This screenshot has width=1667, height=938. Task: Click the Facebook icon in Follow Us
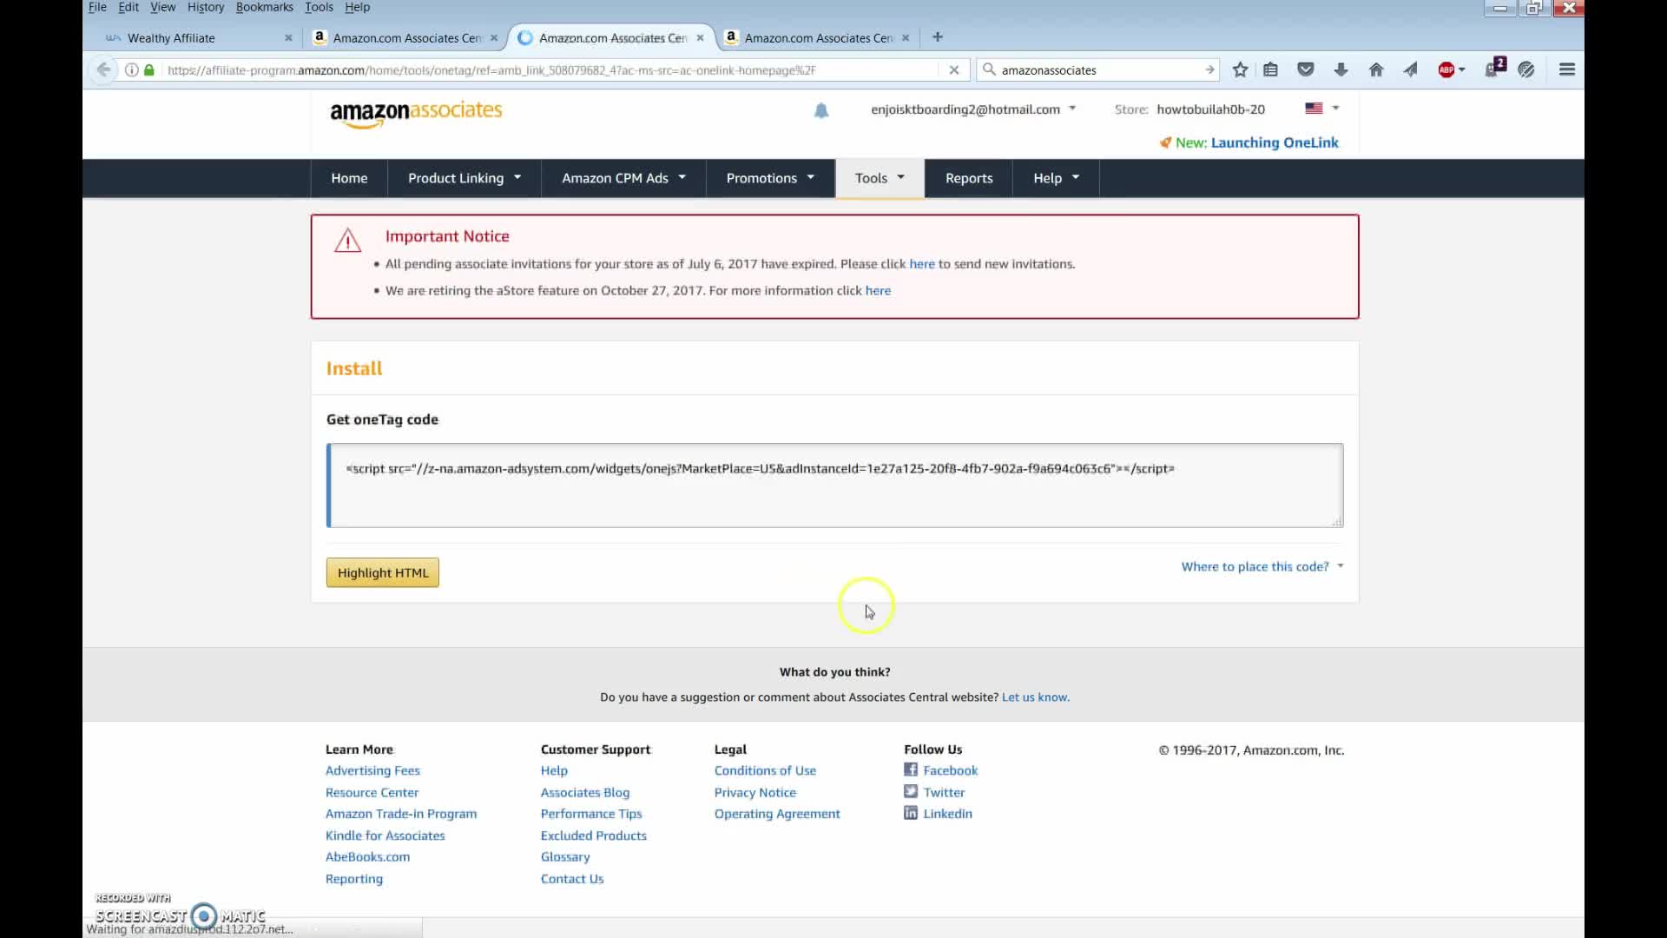coord(911,770)
